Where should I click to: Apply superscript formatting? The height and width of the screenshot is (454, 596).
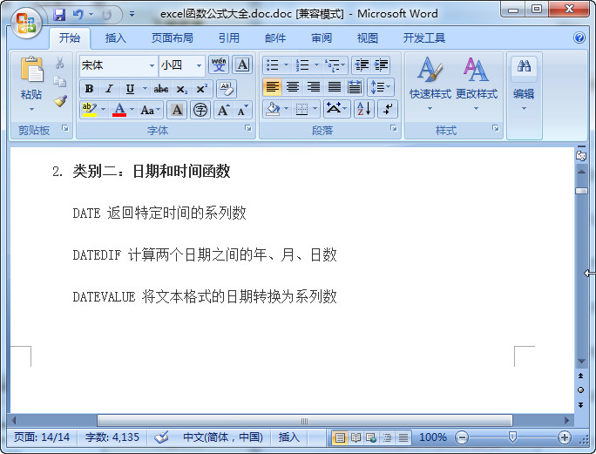click(202, 89)
